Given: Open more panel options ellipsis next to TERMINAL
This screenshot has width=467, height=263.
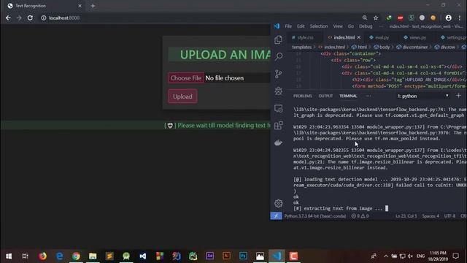Looking at the screenshot, I should click(x=368, y=96).
